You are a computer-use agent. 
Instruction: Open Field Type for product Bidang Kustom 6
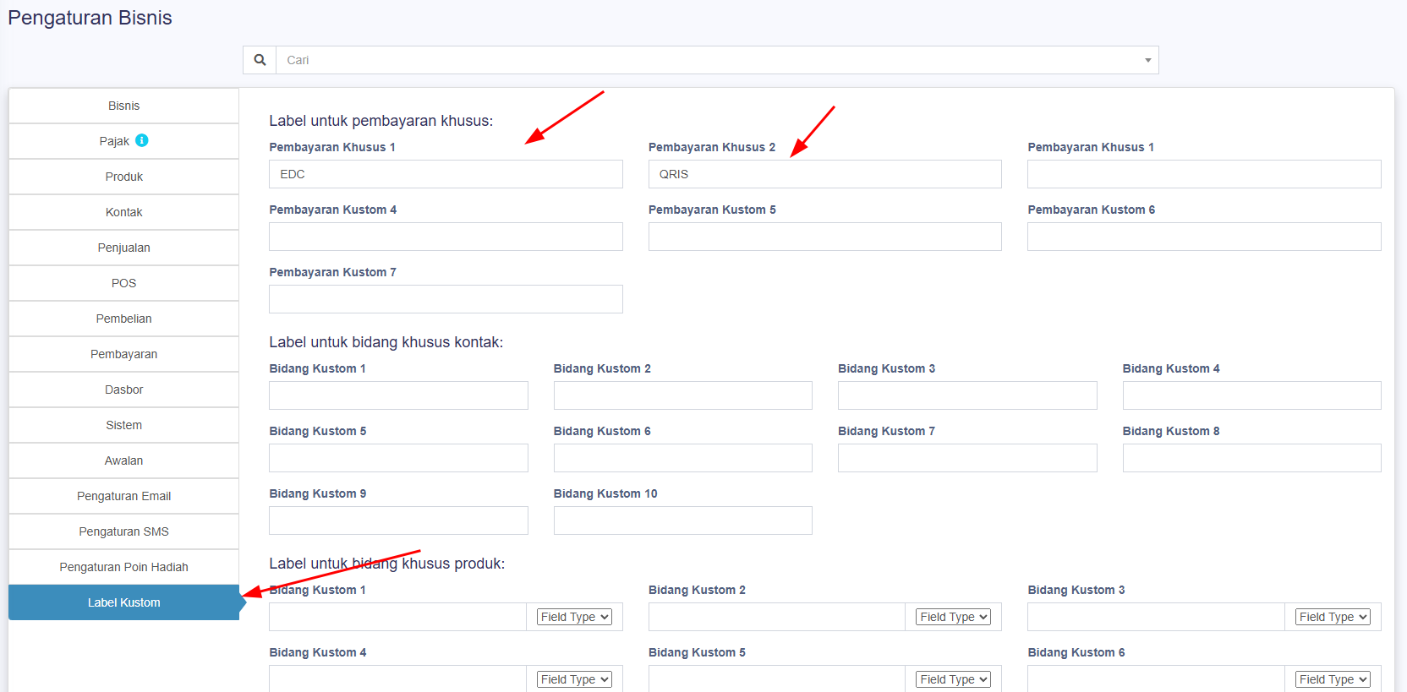click(1333, 679)
